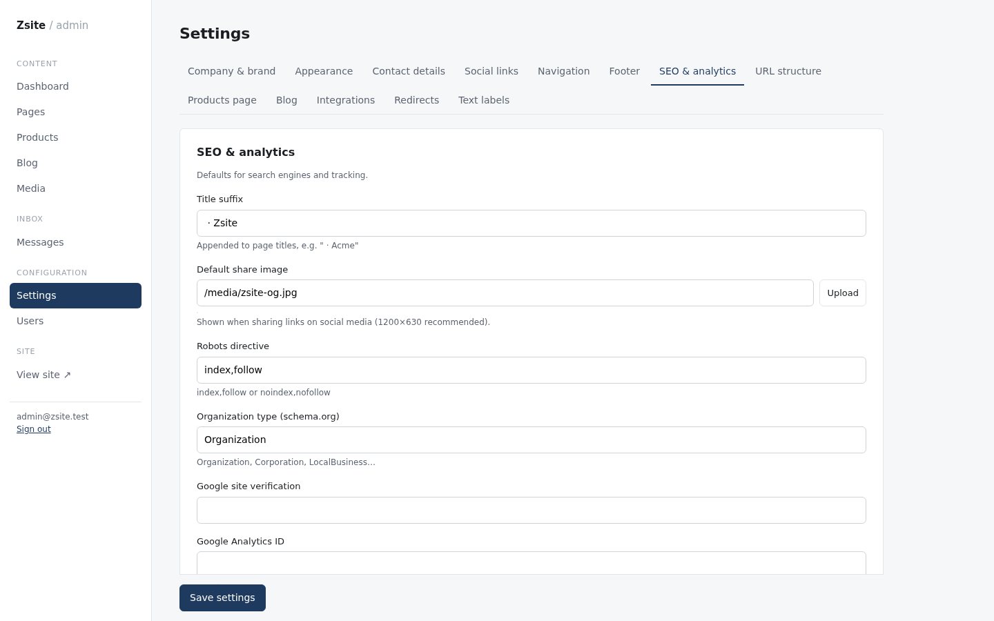994x621 pixels.
Task: Open the Blog settings tab
Action: [286, 100]
